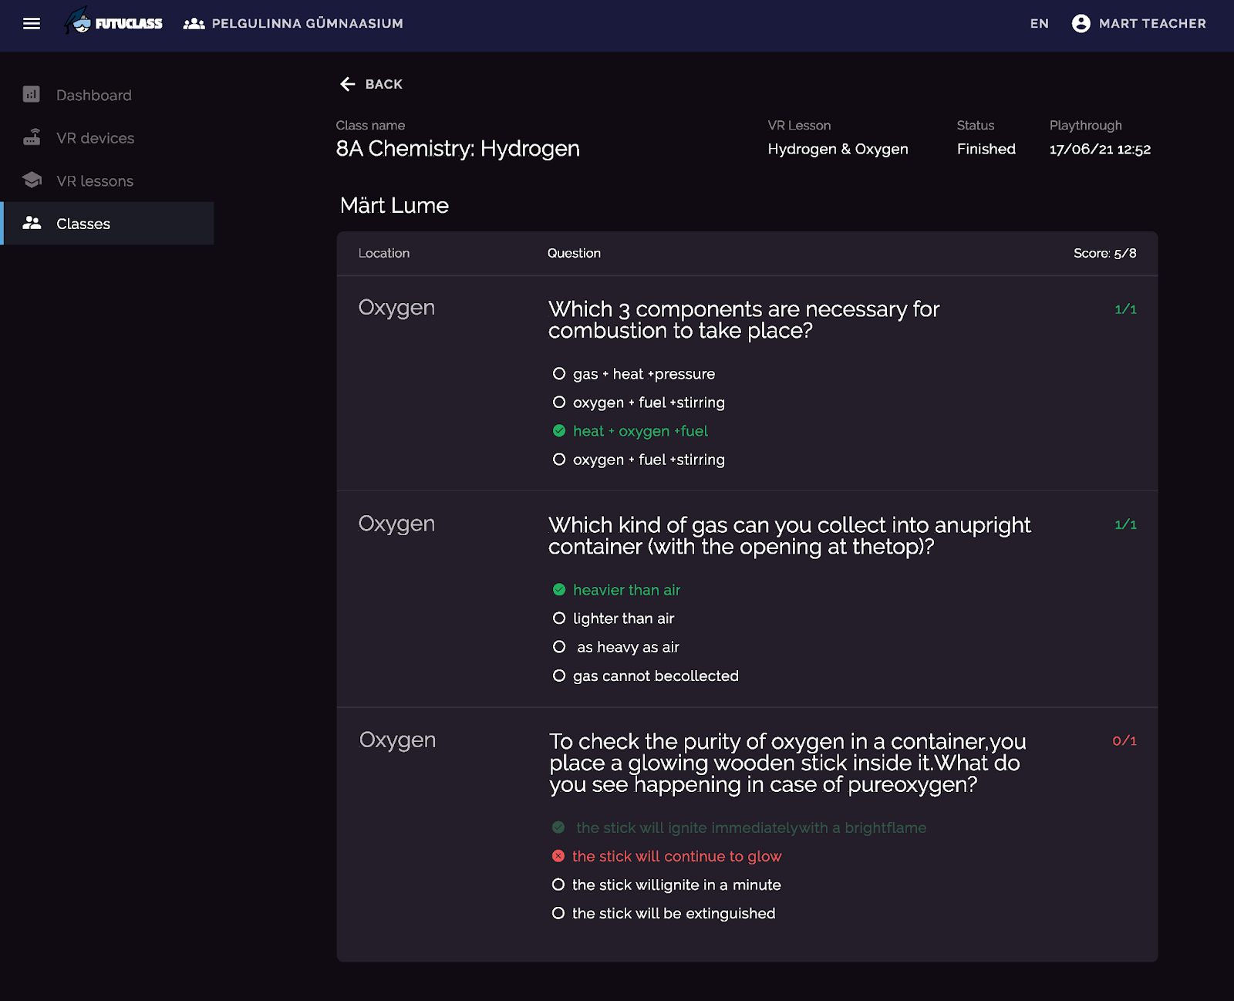Viewport: 1234px width, 1001px height.
Task: Click Oxygen location of combustion question
Action: point(396,308)
